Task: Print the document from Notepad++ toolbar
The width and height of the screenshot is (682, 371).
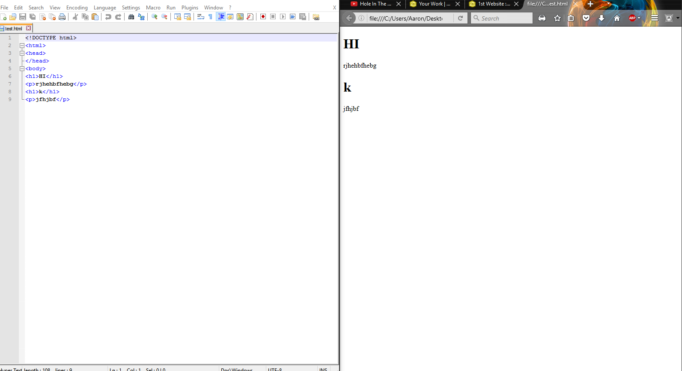Action: pyautogui.click(x=62, y=17)
